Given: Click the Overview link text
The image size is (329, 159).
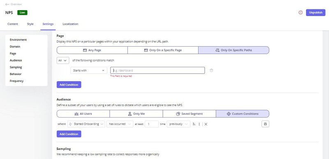Looking at the screenshot, I should [16, 5].
